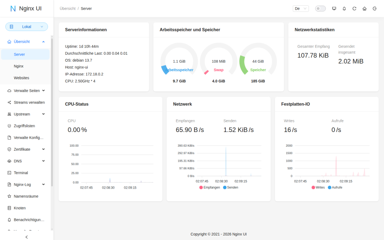
Task: Click Benachrichtigungen menu entry
Action: 25,220
